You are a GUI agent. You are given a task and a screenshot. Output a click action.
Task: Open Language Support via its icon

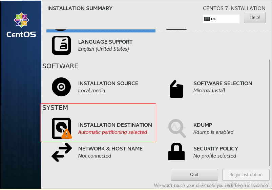click(61, 45)
